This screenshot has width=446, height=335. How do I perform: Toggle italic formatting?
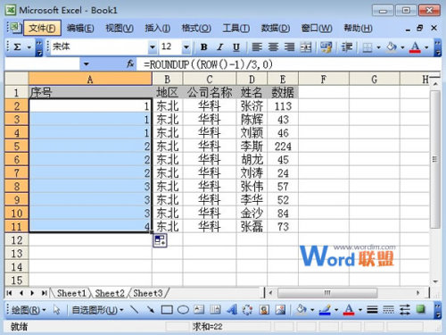(220, 47)
